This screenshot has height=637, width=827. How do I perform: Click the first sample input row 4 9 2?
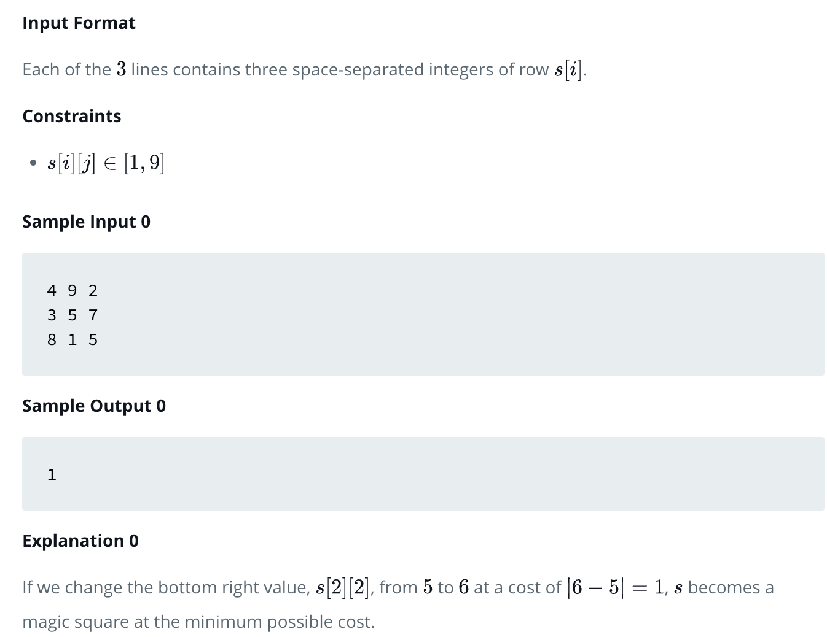tap(73, 290)
